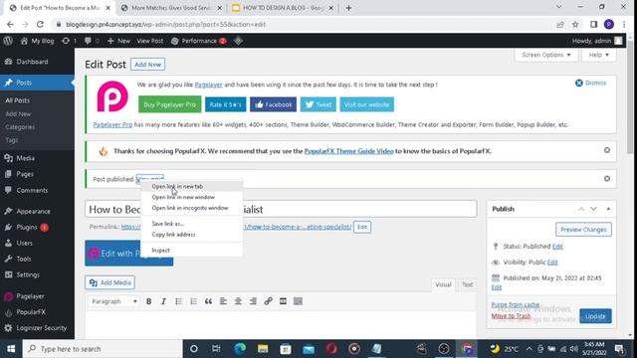The width and height of the screenshot is (637, 358).
Task: Switch to the Text editor tab
Action: point(467,285)
